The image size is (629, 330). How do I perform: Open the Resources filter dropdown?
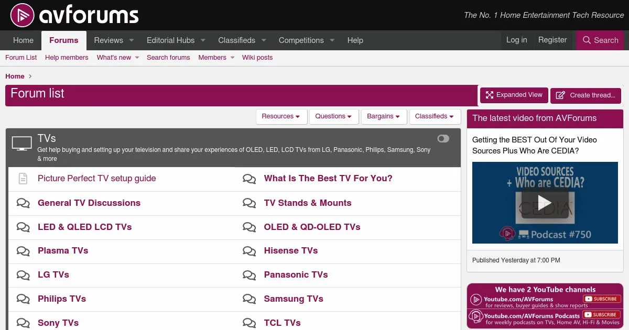281,116
